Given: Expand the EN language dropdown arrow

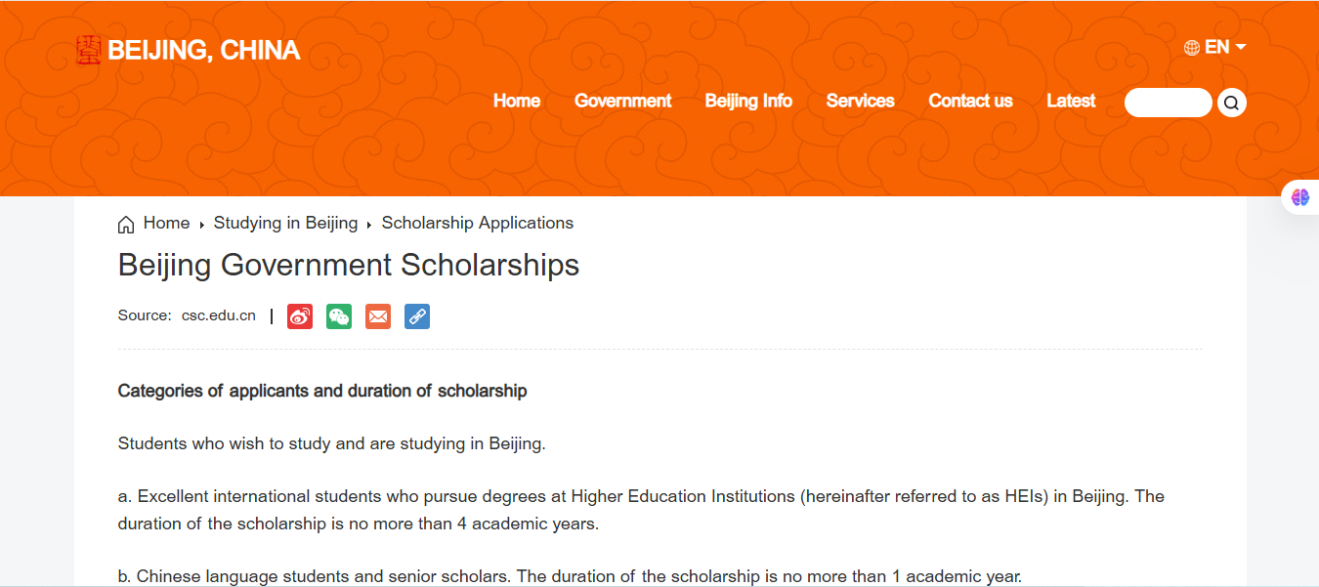Looking at the screenshot, I should click(1241, 47).
